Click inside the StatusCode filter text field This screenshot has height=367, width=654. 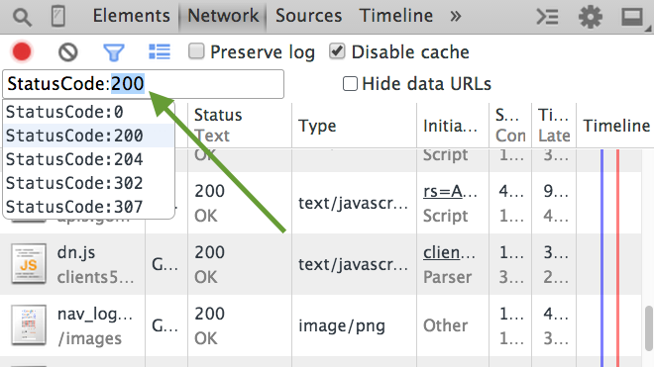143,84
